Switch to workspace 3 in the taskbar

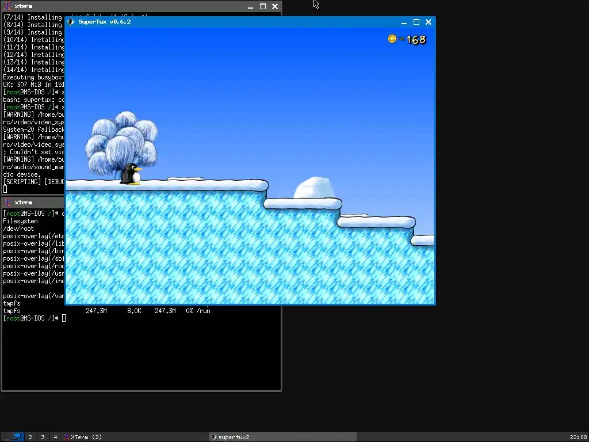43,437
